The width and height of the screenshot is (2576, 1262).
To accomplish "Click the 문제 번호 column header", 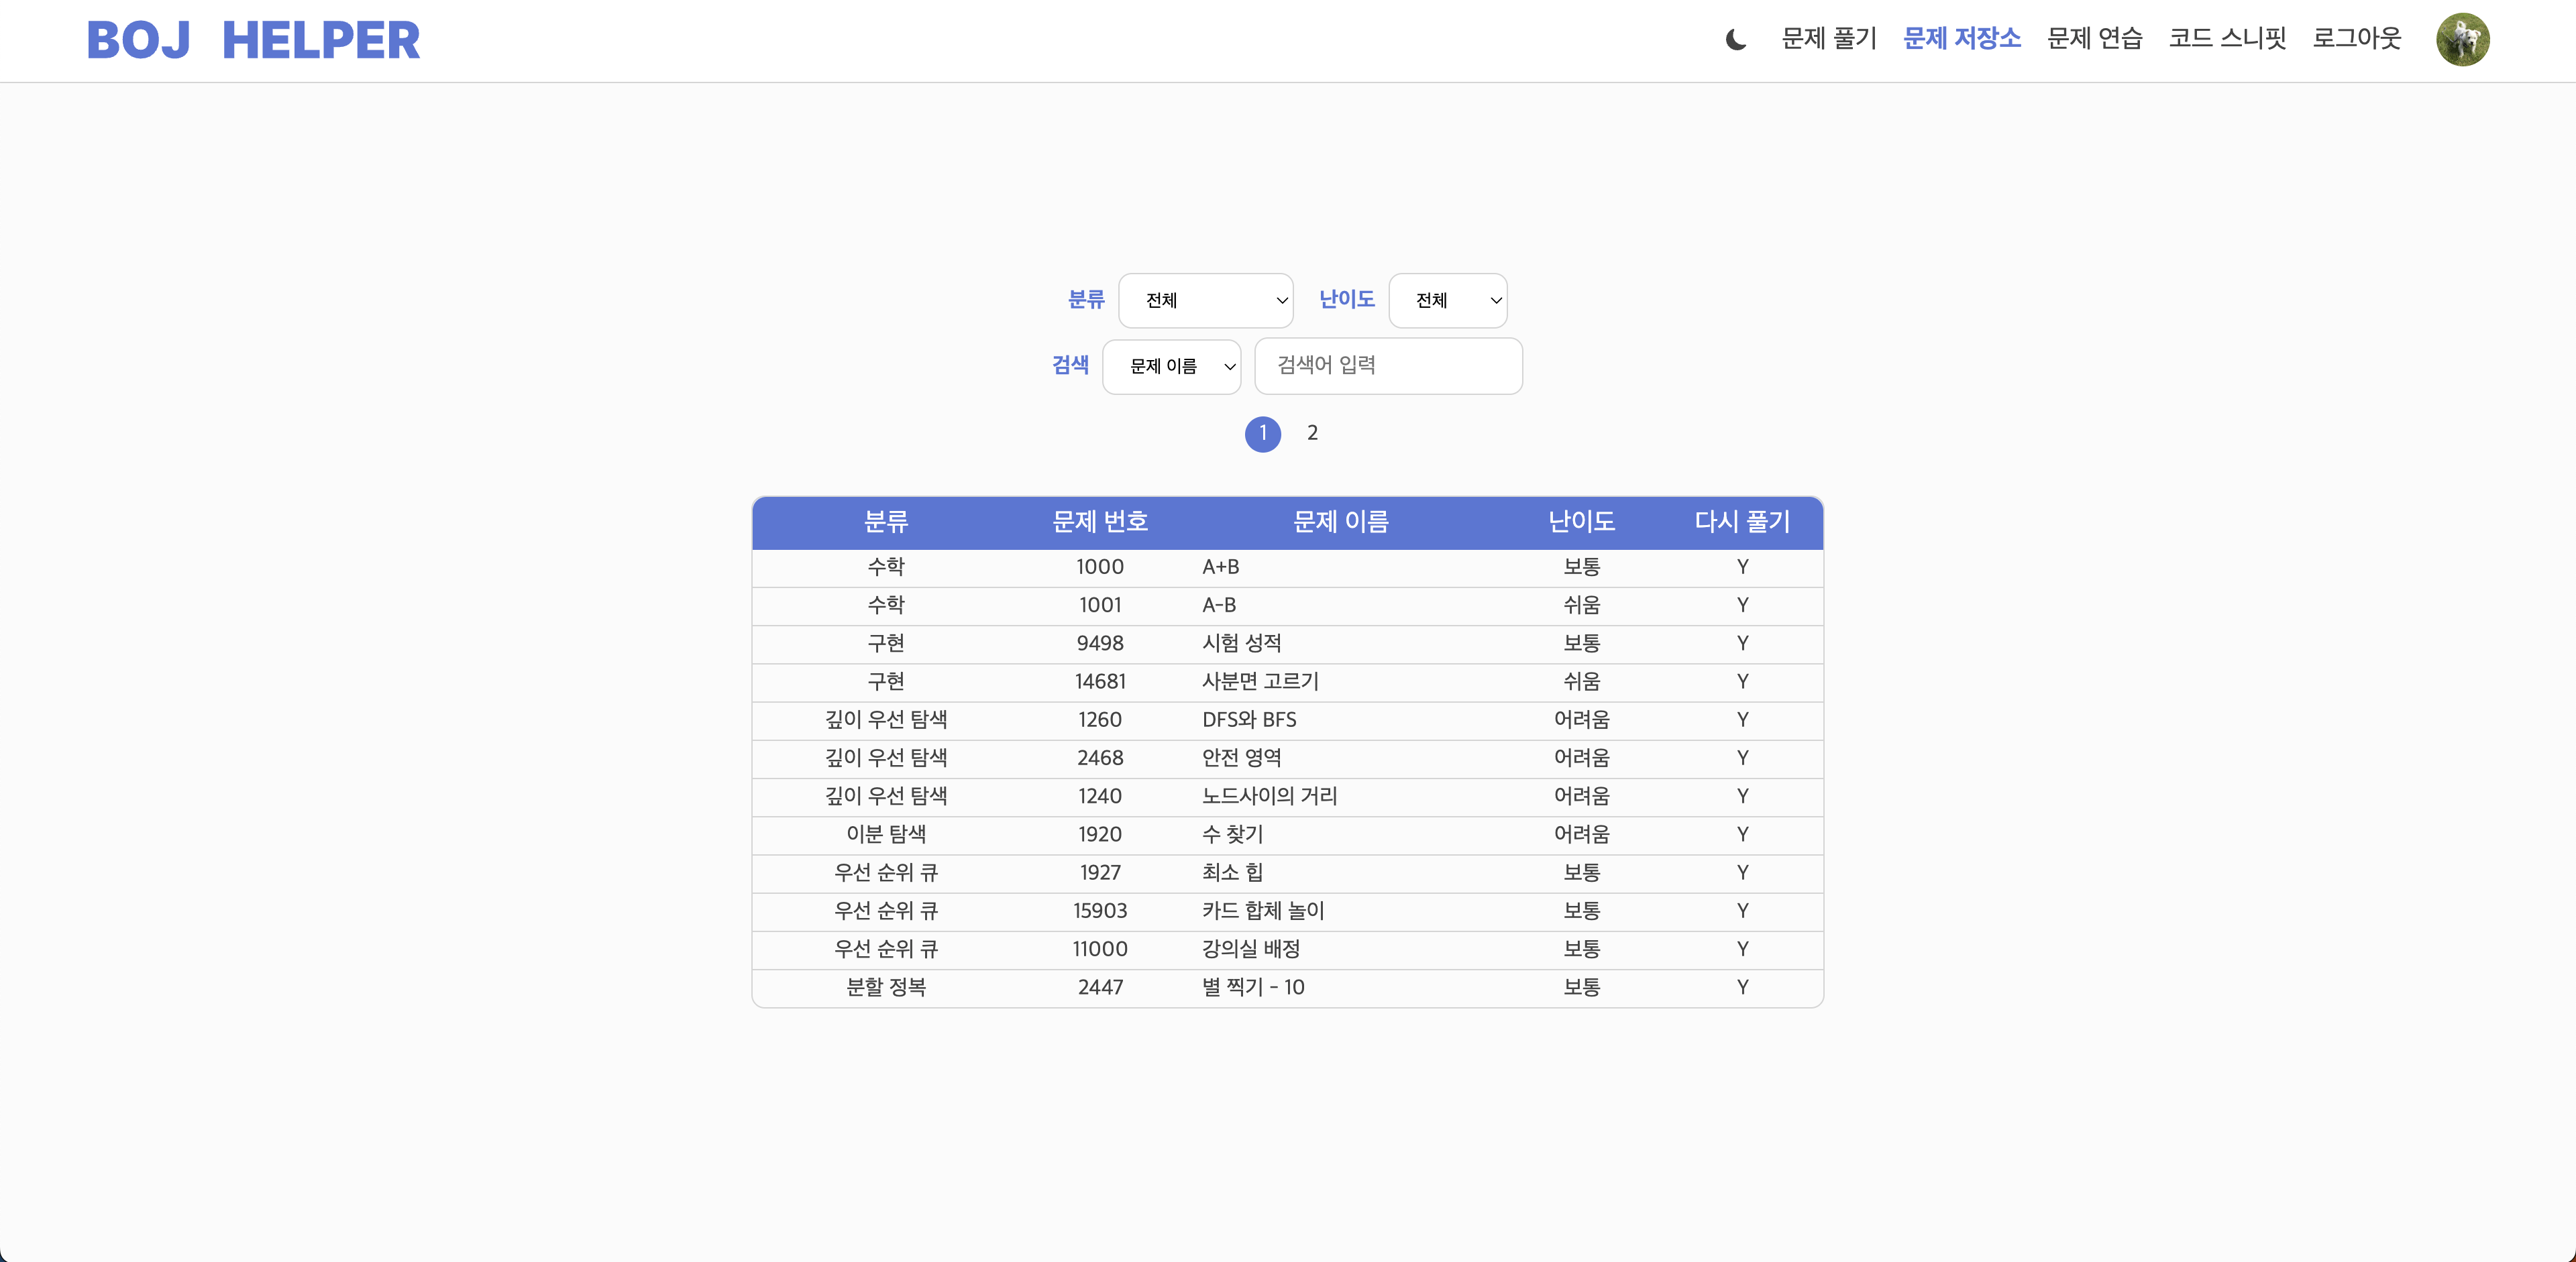I will 1099,522.
